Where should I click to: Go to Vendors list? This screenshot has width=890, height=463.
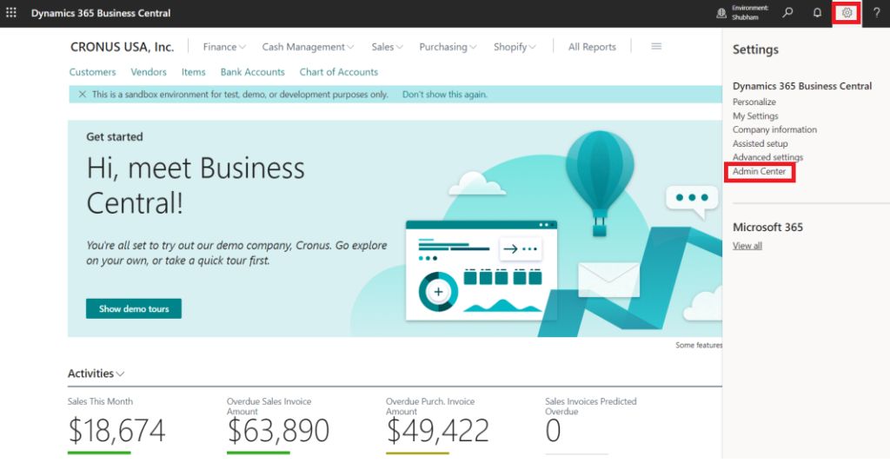[x=149, y=72]
